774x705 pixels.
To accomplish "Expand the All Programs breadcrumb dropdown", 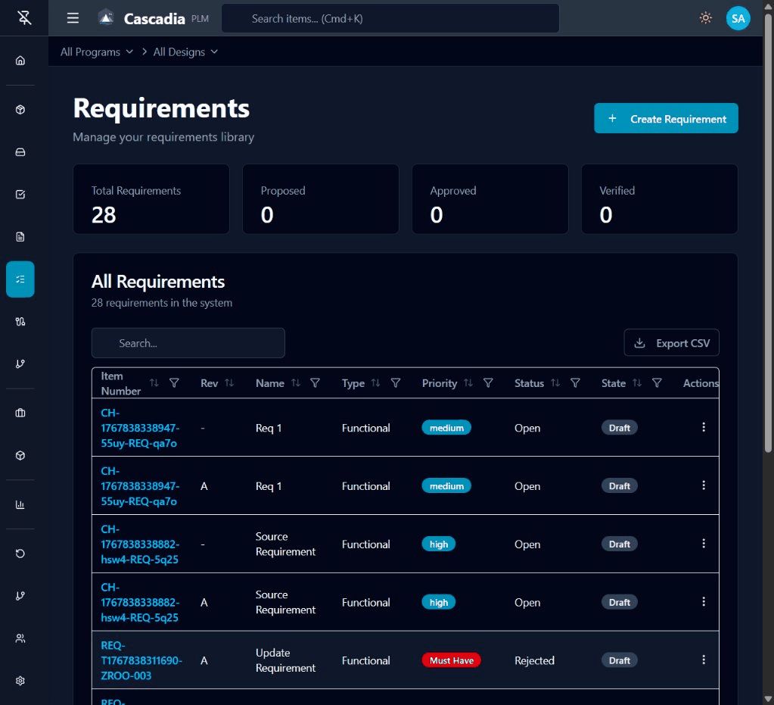I will pyautogui.click(x=96, y=51).
